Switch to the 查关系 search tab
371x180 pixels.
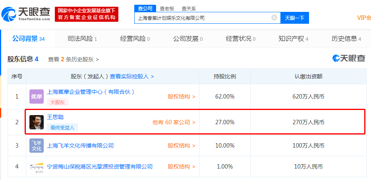(x=189, y=8)
